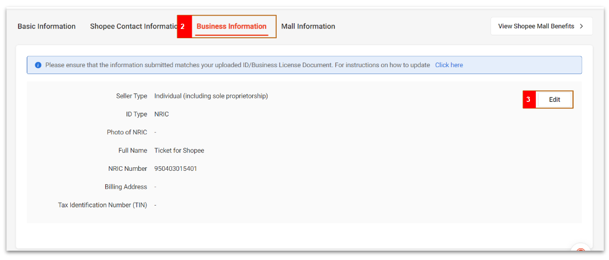Screen dimensions: 609x260
Task: Click the Photo of NRIC label
Action: pos(127,133)
